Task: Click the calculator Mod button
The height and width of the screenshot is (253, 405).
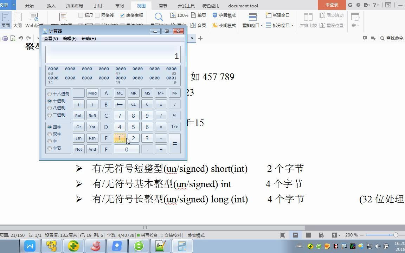Action: click(x=92, y=93)
